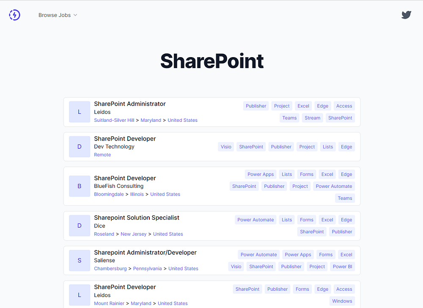This screenshot has width=423, height=308.
Task: Follow United States link in Suitland-Silver Hill row
Action: tap(183, 120)
